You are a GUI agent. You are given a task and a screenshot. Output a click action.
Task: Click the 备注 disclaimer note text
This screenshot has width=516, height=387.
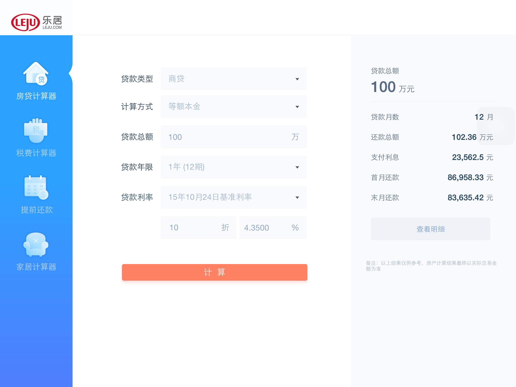point(431,266)
